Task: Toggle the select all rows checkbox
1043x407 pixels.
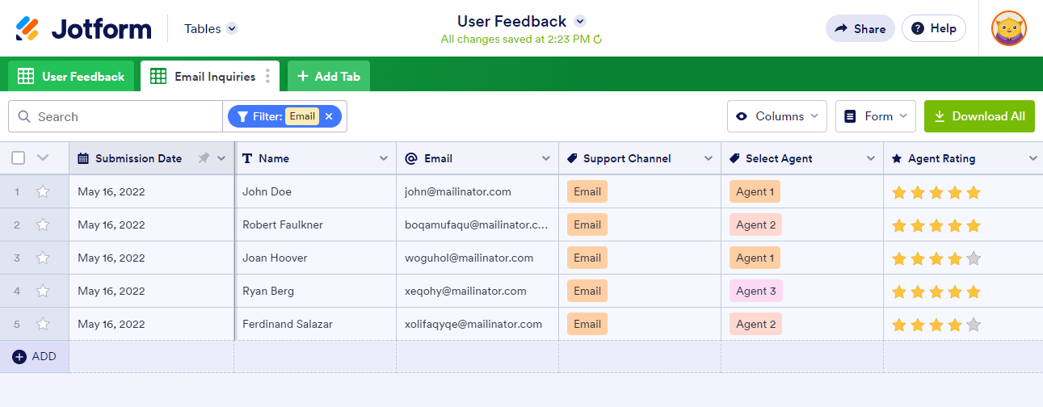Action: tap(19, 158)
